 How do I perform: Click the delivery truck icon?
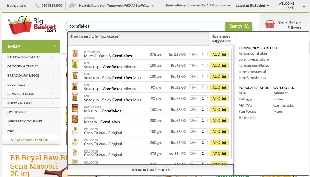click(72, 6)
